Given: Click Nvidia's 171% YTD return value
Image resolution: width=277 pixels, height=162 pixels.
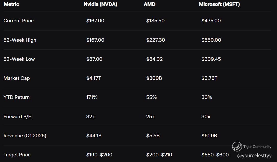Looking at the screenshot, I should [x=92, y=97].
